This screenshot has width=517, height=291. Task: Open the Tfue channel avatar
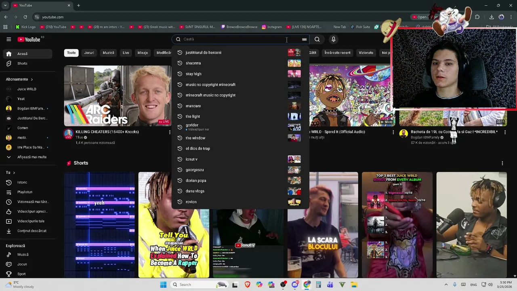(68, 134)
